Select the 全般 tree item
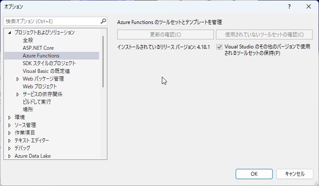Image resolution: width=319 pixels, height=186 pixels. pyautogui.click(x=28, y=40)
